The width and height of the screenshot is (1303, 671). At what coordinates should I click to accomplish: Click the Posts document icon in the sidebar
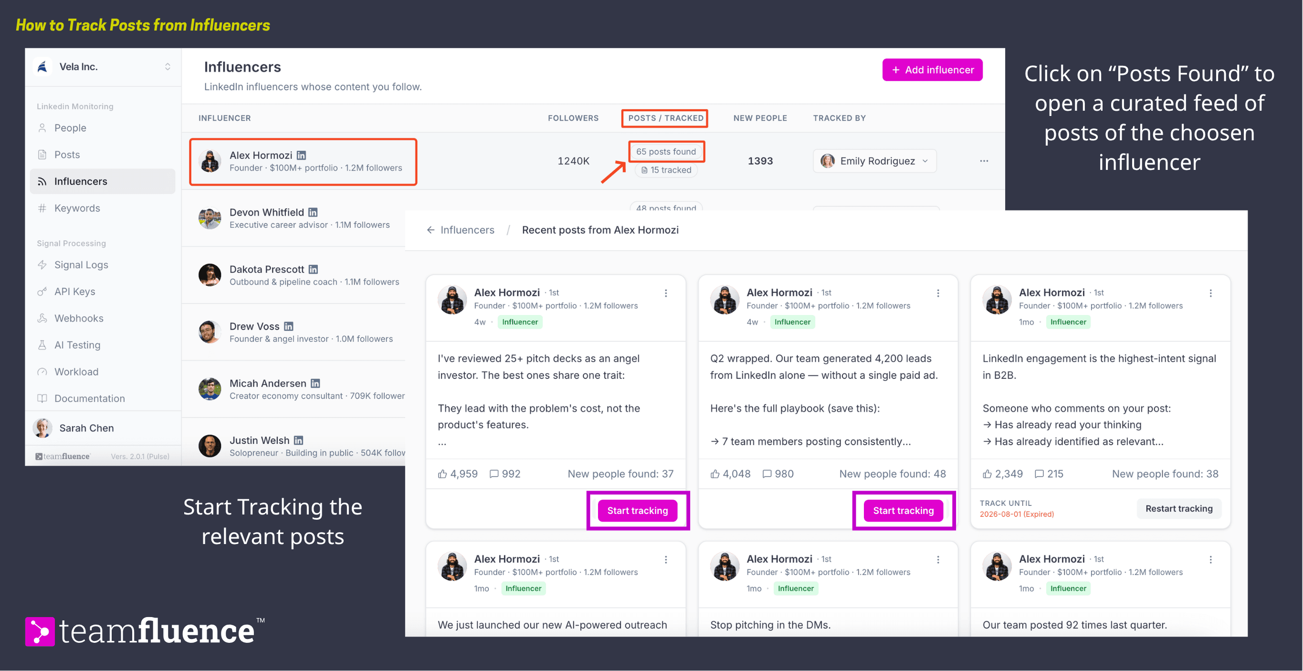(x=42, y=155)
